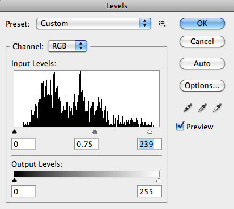This screenshot has height=209, width=234.
Task: Click the Cancel button
Action: coord(202,41)
